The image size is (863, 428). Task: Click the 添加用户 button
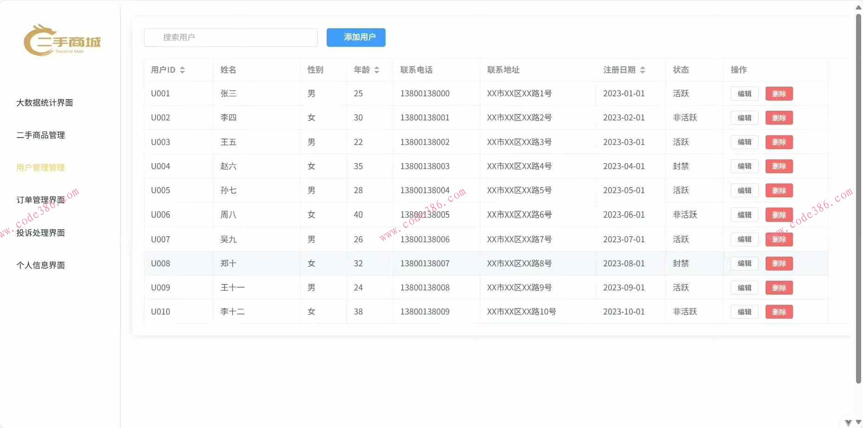(x=356, y=38)
